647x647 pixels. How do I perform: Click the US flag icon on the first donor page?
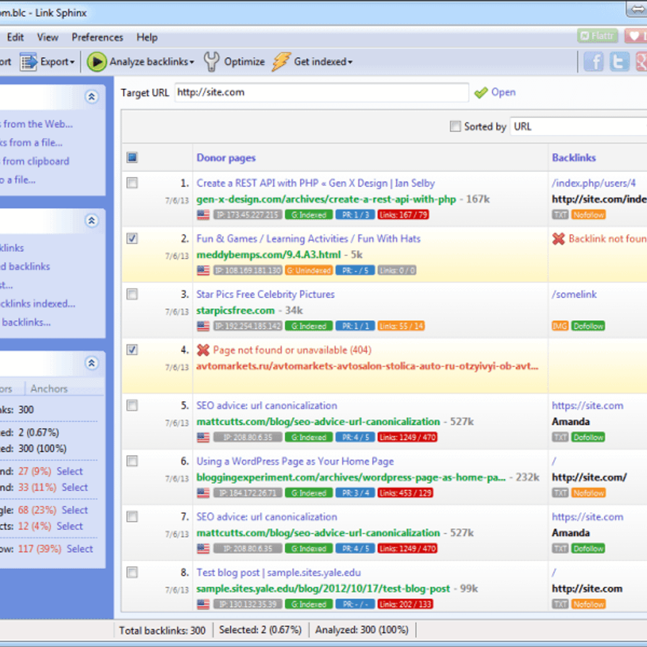(202, 214)
